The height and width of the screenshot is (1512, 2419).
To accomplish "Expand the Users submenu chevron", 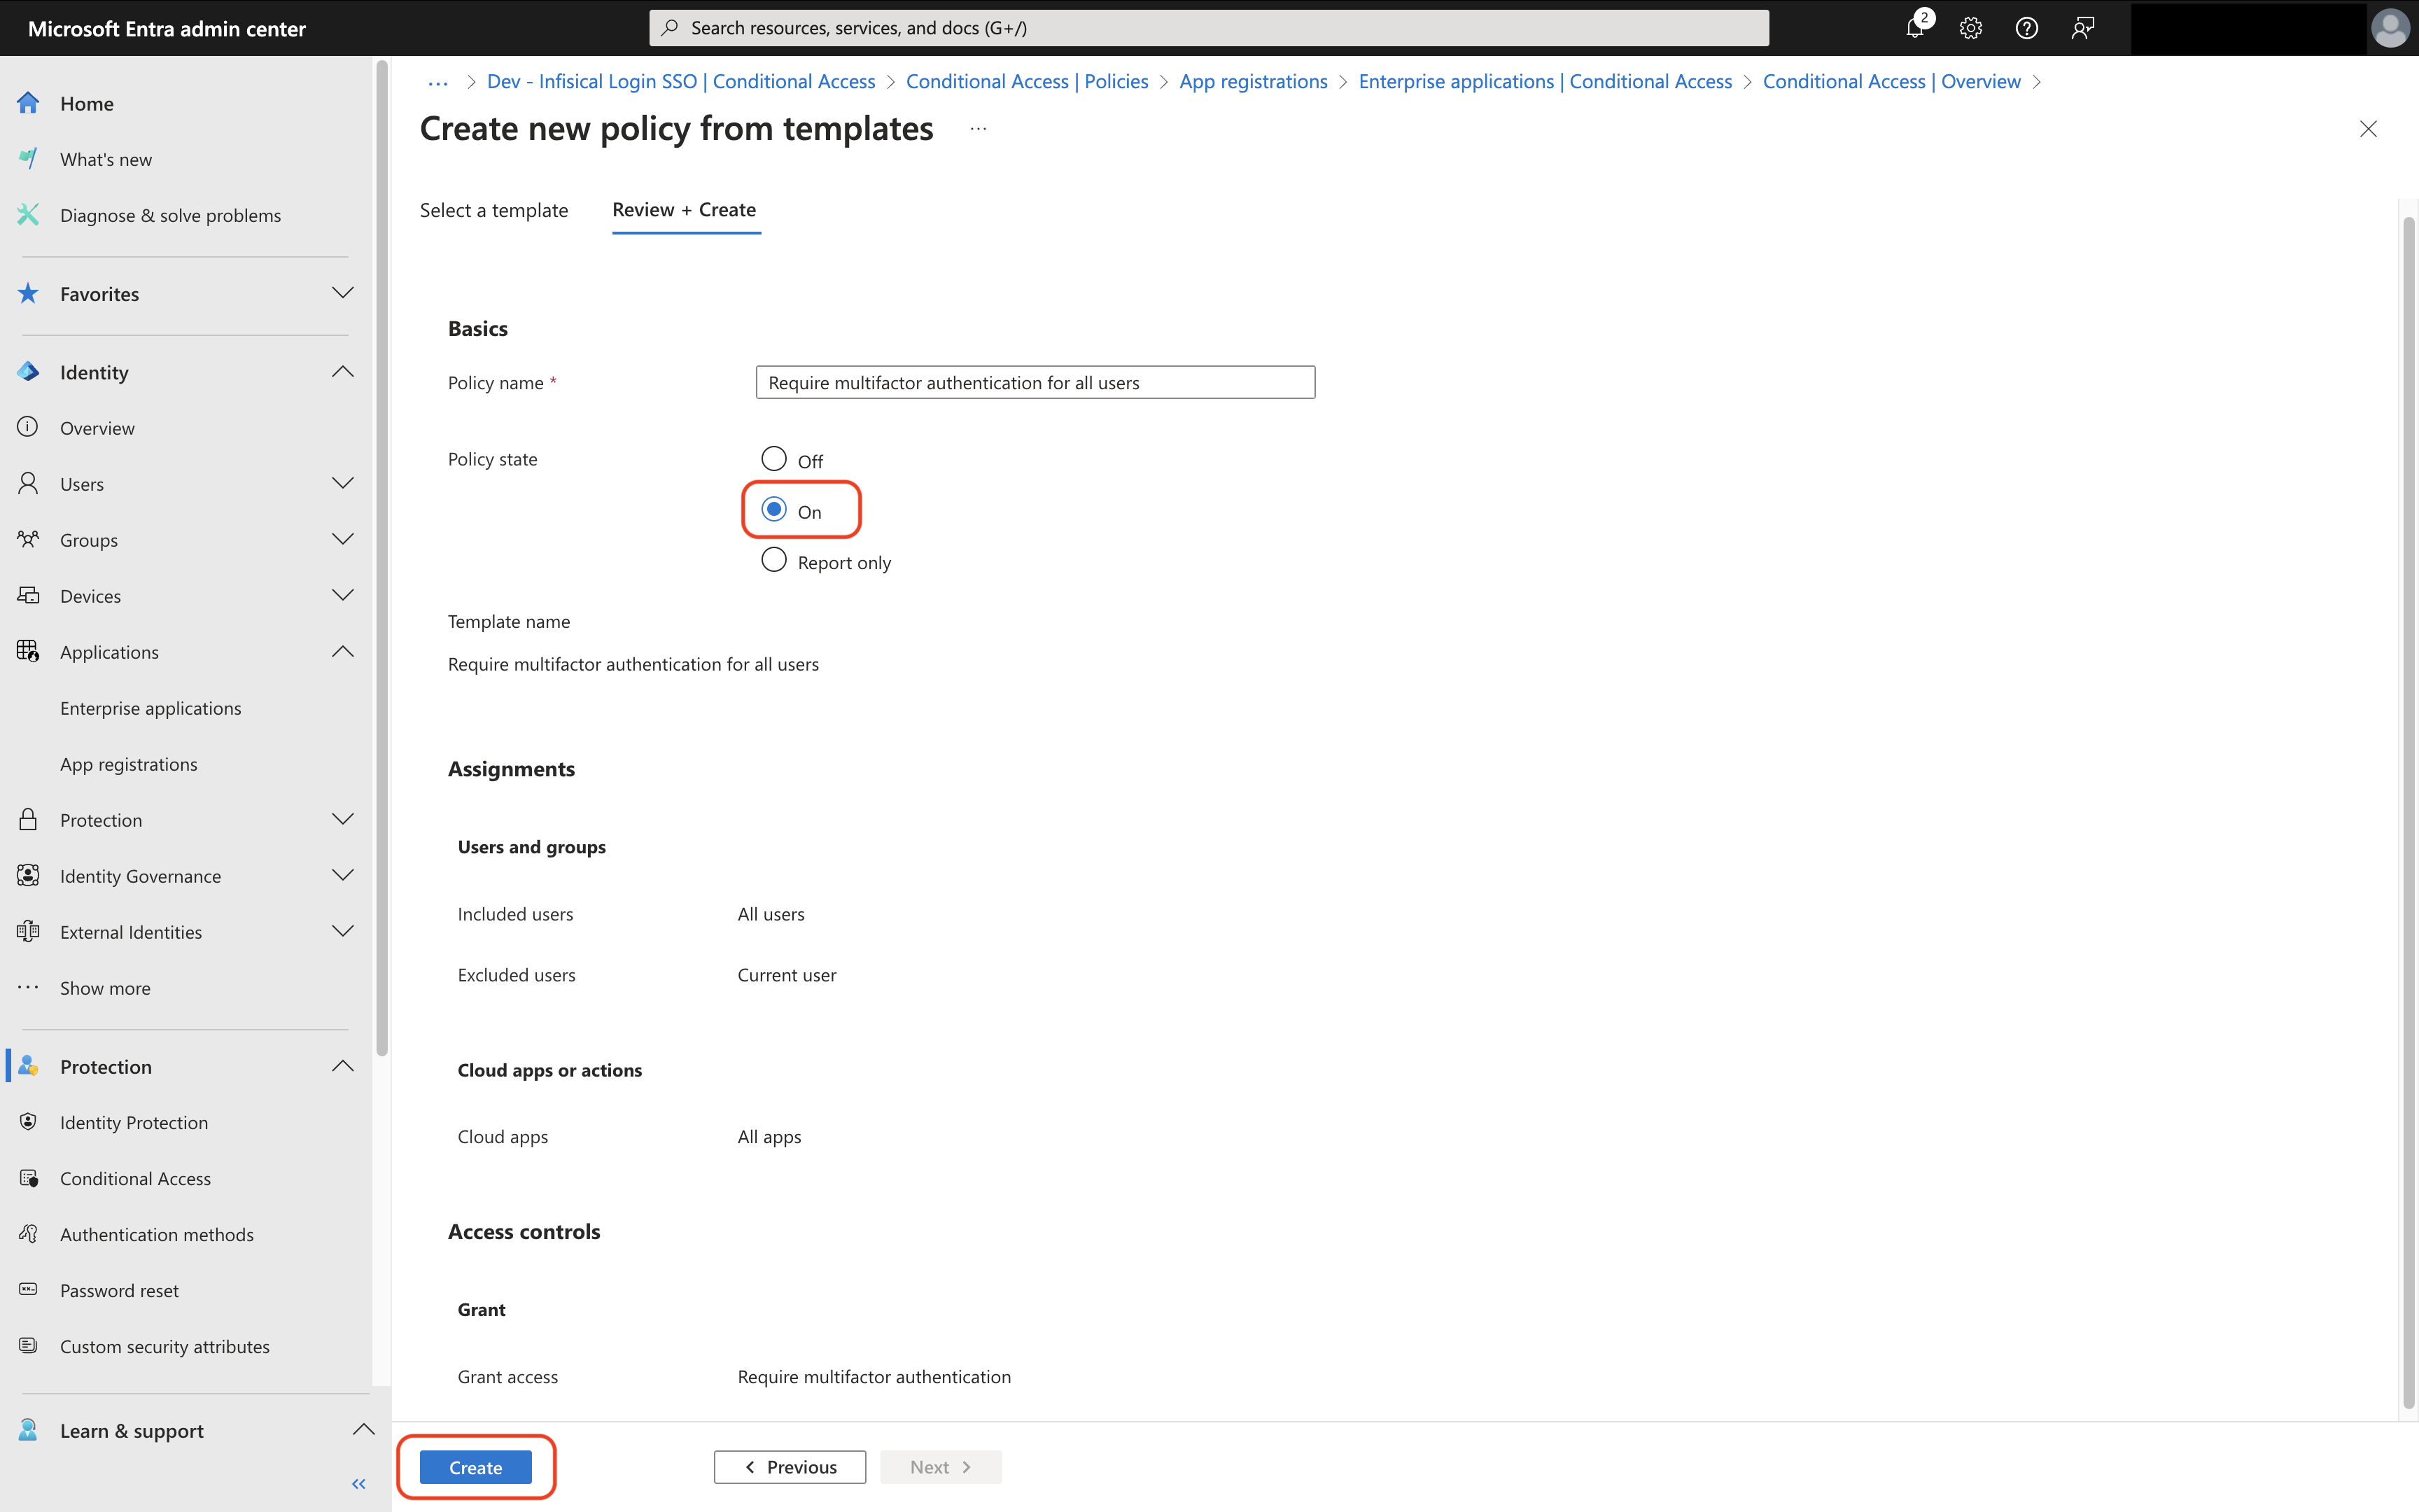I will (343, 483).
